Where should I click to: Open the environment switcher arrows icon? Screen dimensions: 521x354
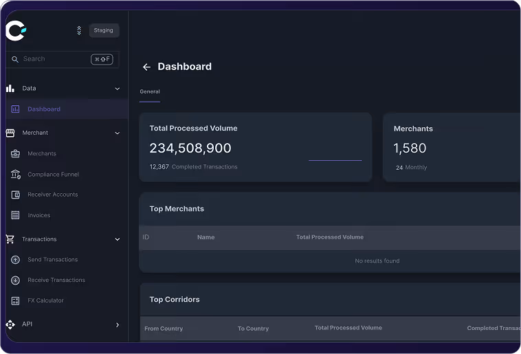tap(79, 30)
